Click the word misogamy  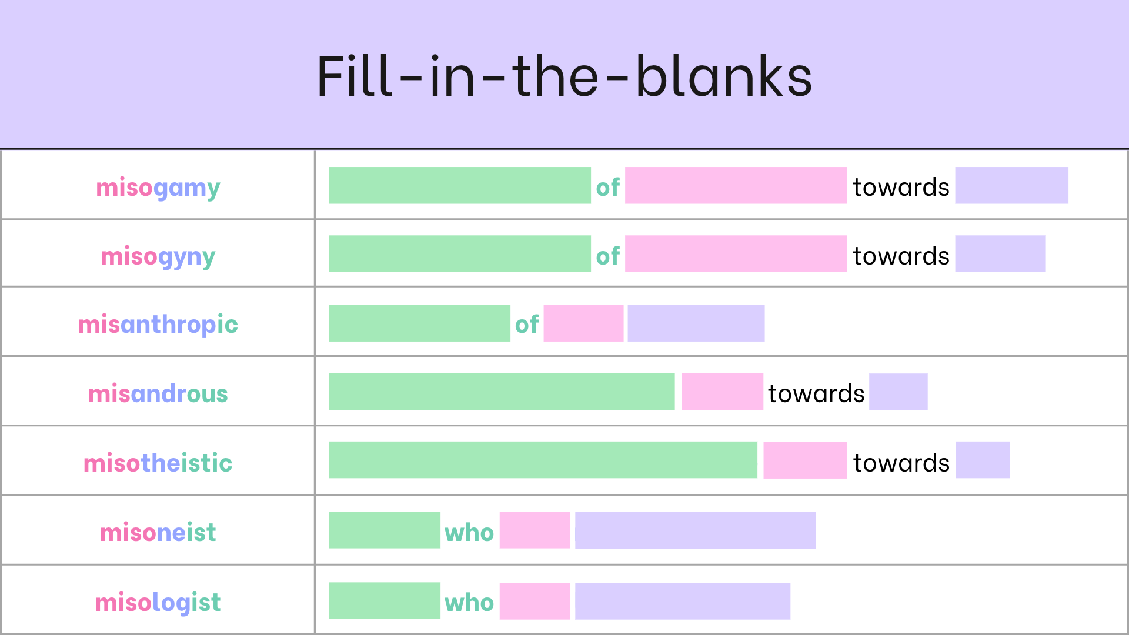tap(158, 189)
